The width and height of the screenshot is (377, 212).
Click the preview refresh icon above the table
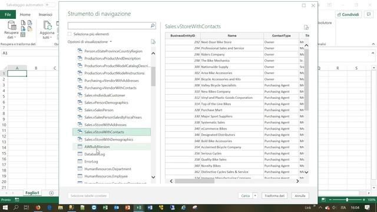coord(306,28)
